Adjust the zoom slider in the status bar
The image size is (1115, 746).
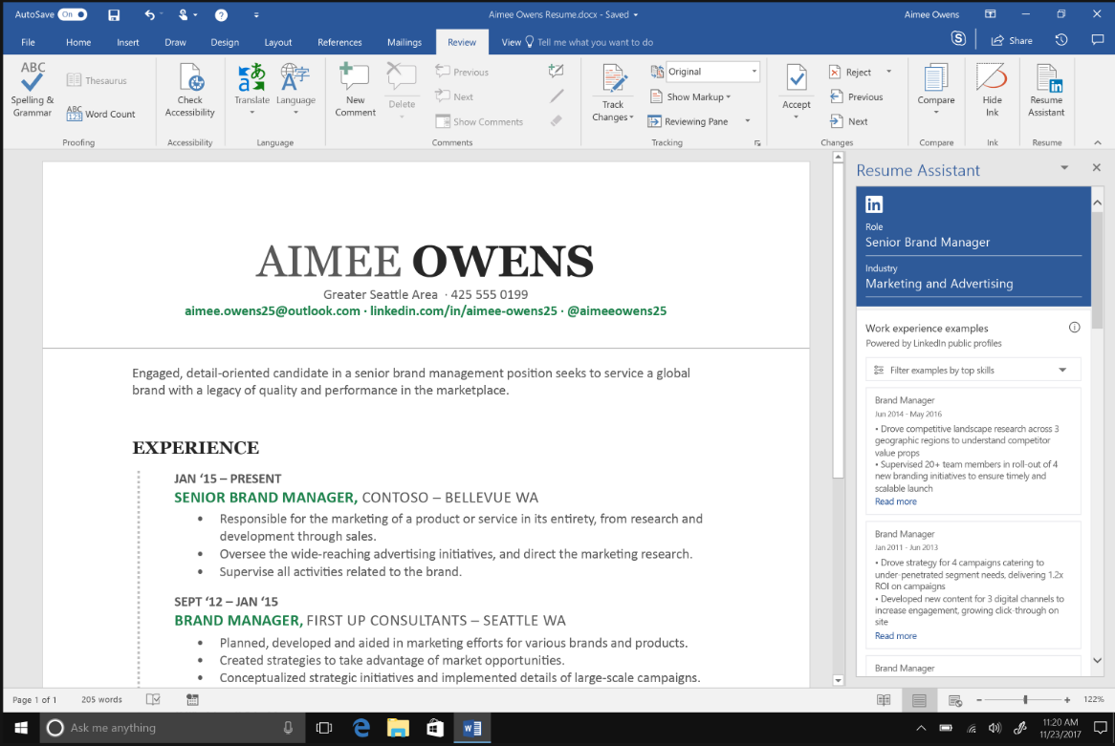tap(1025, 700)
